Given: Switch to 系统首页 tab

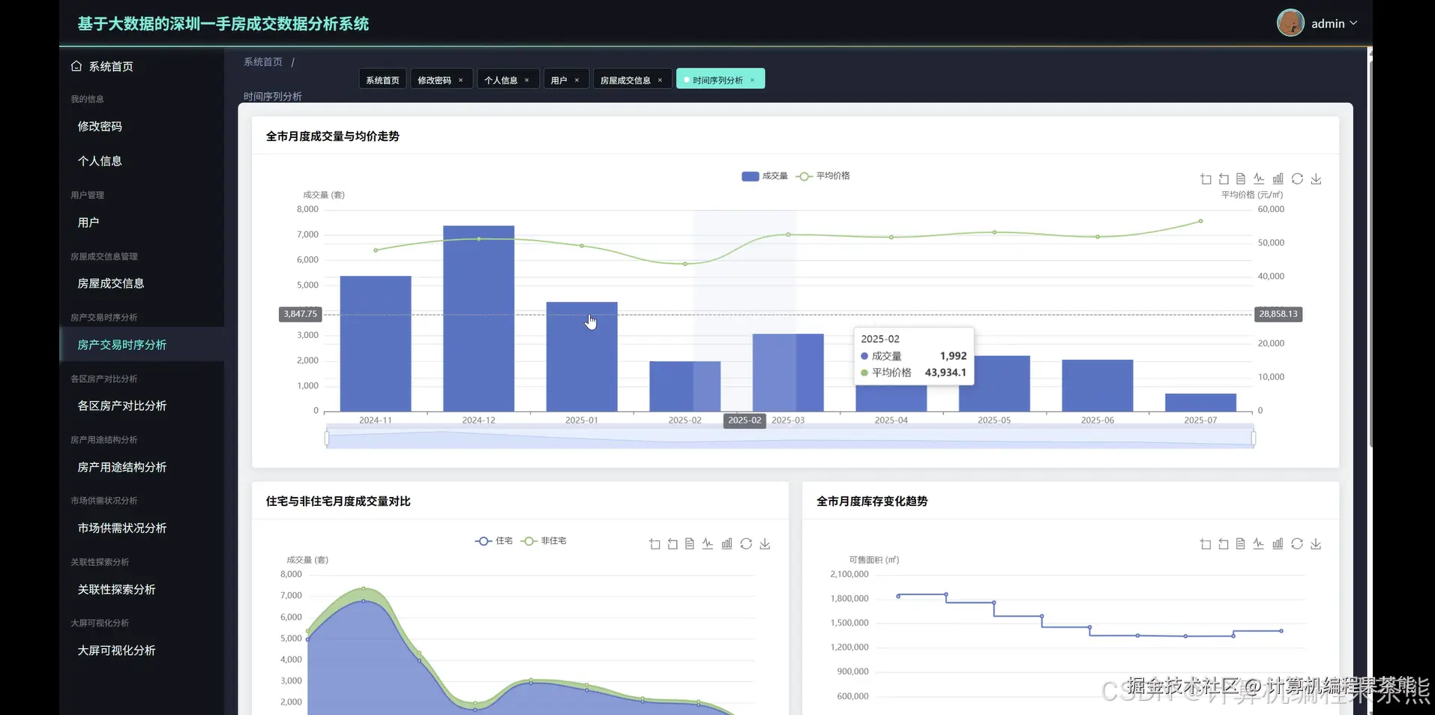Looking at the screenshot, I should tap(382, 79).
